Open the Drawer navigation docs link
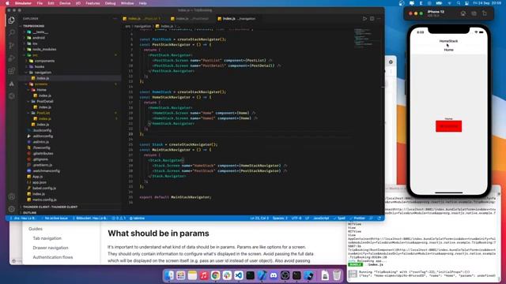The height and width of the screenshot is (284, 506). pyautogui.click(x=51, y=248)
